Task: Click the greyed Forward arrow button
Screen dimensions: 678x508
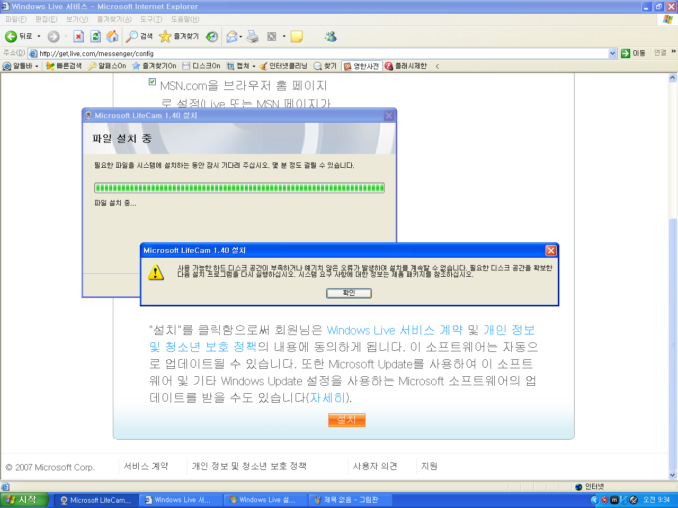Action: [53, 36]
